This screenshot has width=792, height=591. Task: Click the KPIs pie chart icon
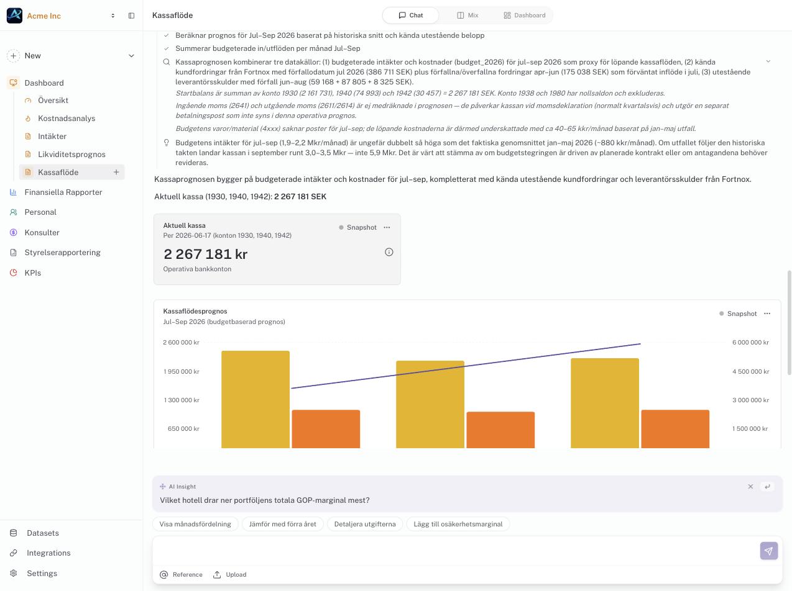[x=14, y=273]
